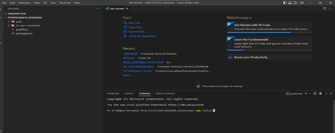Open recent ClientWork folder
The height and width of the screenshot is (133, 335).
pos(130,54)
